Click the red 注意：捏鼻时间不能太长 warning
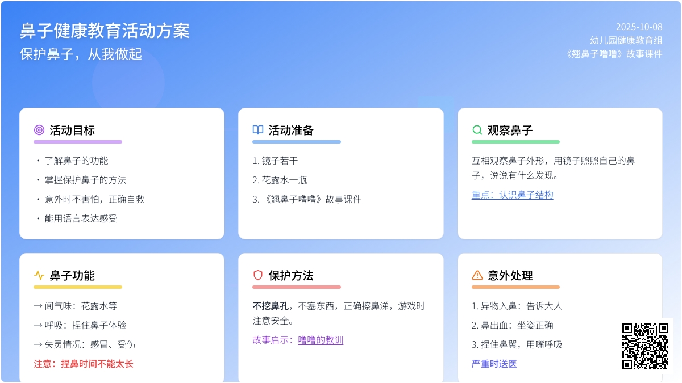682x383 pixels. click(x=84, y=364)
